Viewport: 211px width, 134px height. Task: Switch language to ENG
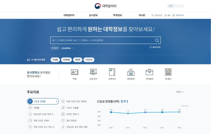pyautogui.click(x=176, y=6)
